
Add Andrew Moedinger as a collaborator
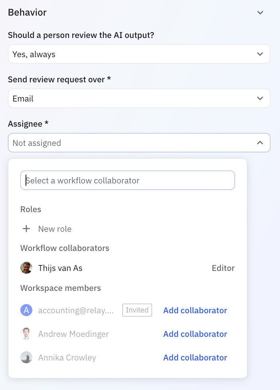click(x=195, y=334)
